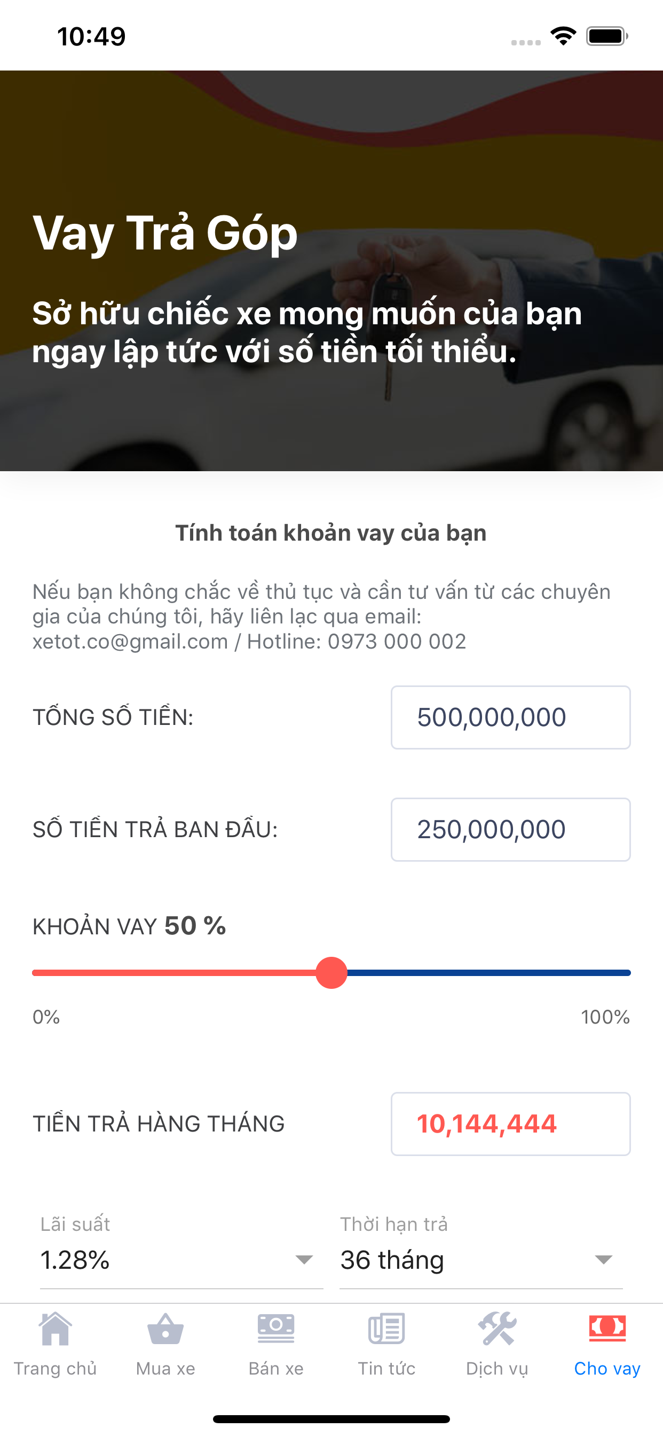Select the Bán xe money icon

click(x=276, y=1329)
